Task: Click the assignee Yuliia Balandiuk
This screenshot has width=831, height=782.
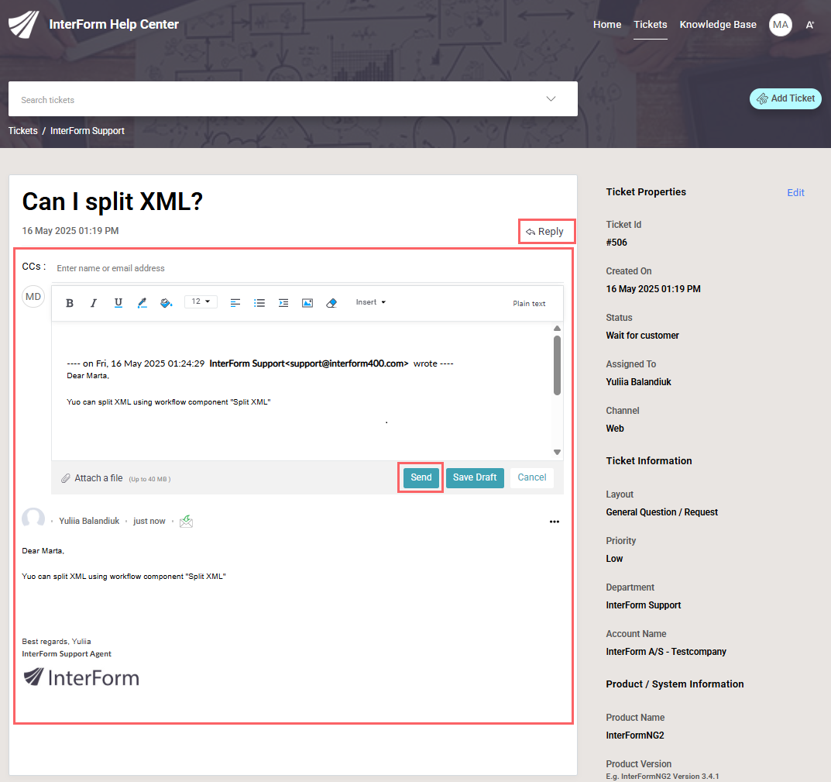Action: click(x=638, y=382)
